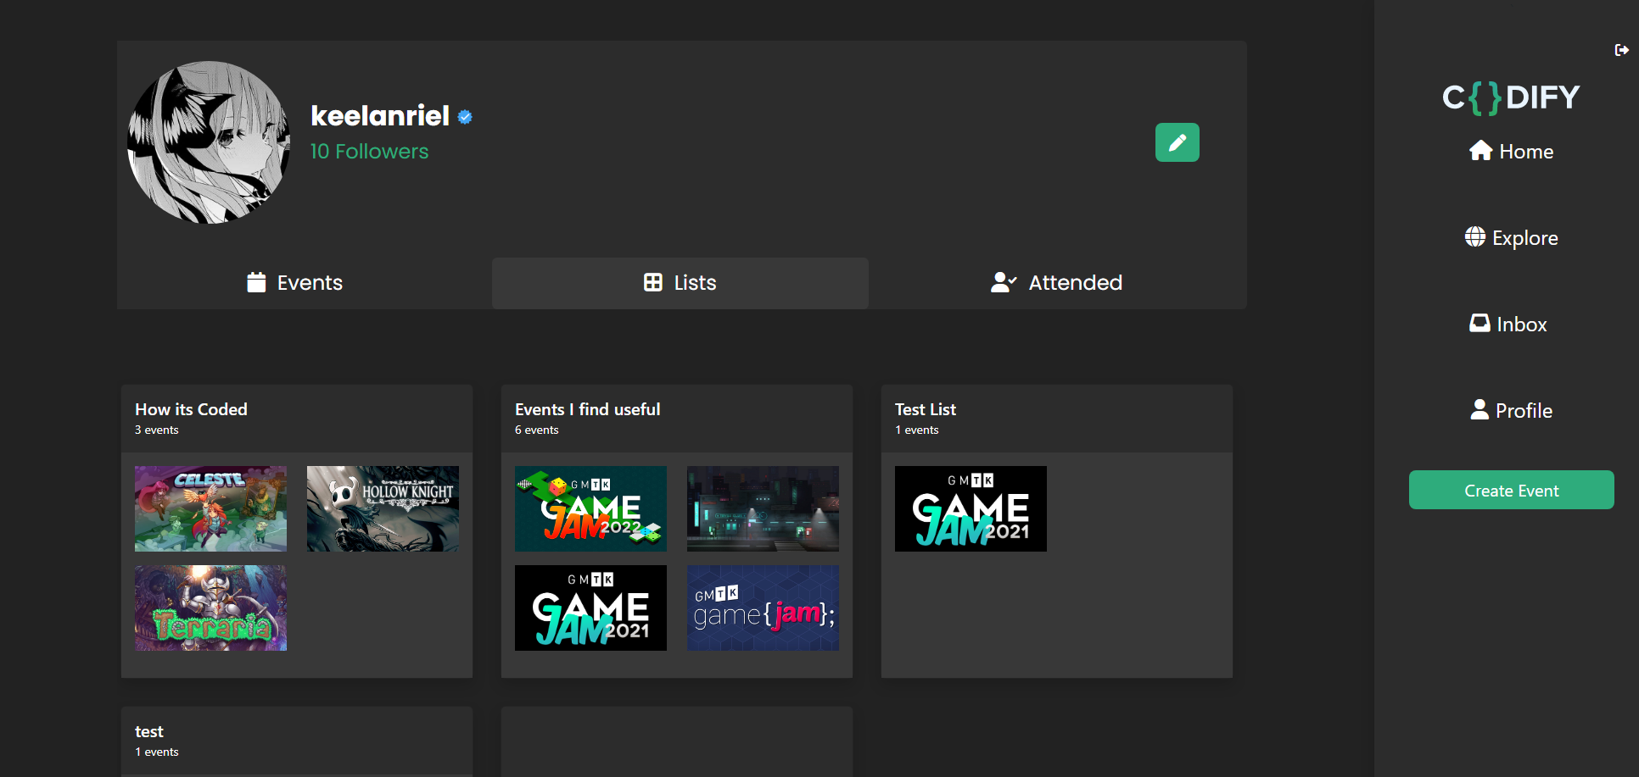Open the Test List title
The width and height of the screenshot is (1639, 777).
pos(926,409)
